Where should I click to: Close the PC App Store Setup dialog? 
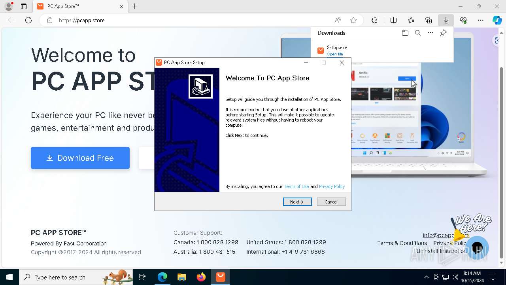tap(342, 63)
